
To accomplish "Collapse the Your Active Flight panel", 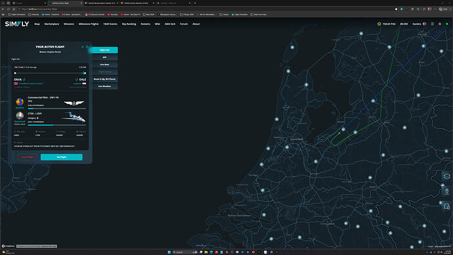I will click(x=83, y=47).
